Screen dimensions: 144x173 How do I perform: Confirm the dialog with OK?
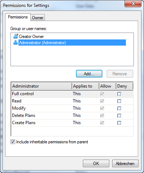click(96, 164)
